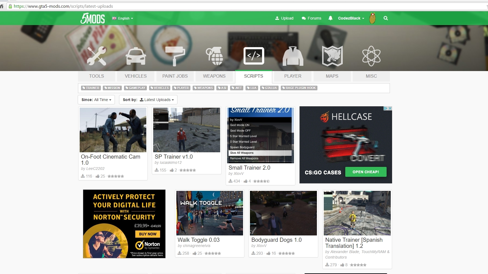Image resolution: width=488 pixels, height=274 pixels.
Task: Select the SCRIPTS tab
Action: tap(254, 76)
